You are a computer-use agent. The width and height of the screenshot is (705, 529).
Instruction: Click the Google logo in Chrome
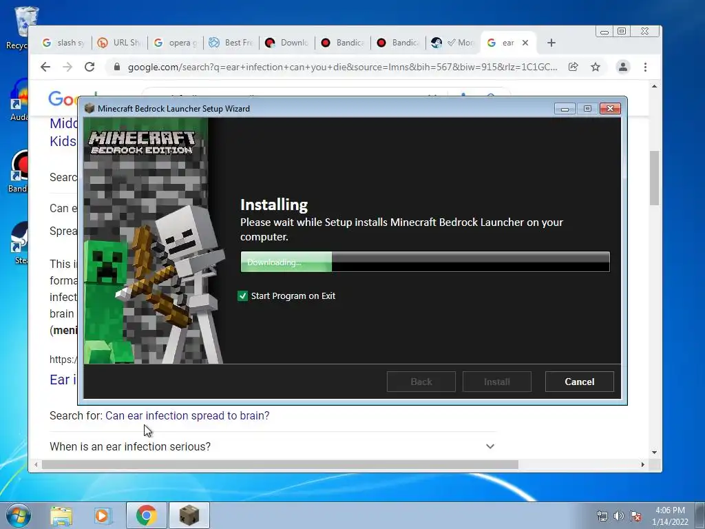63,98
